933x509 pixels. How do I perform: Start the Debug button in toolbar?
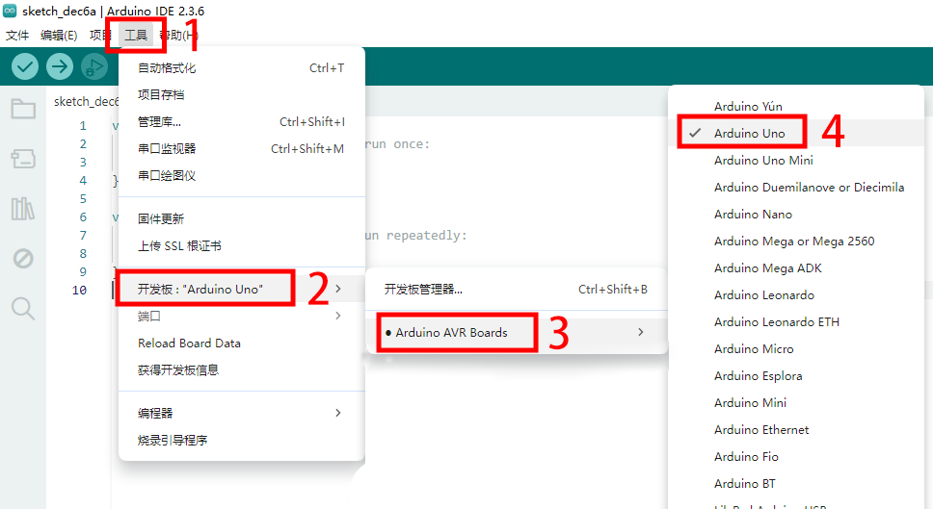(94, 66)
